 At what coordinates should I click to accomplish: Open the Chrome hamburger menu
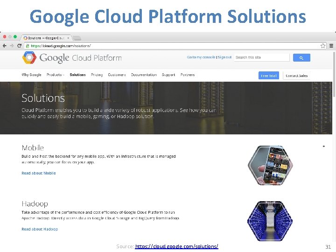tap(331, 46)
